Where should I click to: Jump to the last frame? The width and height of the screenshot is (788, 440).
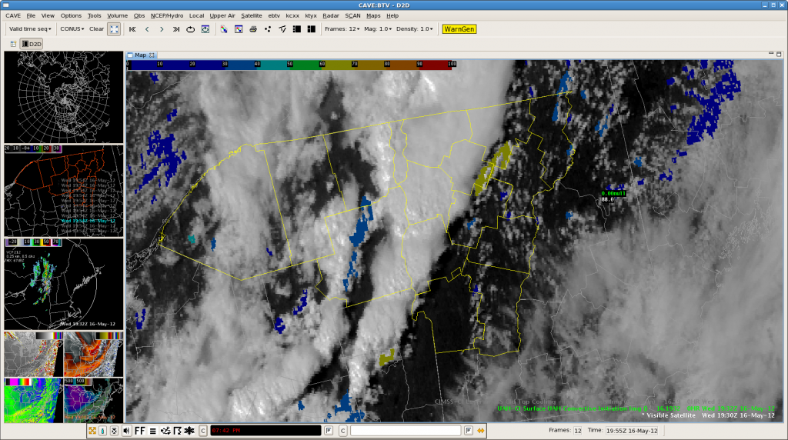point(176,29)
